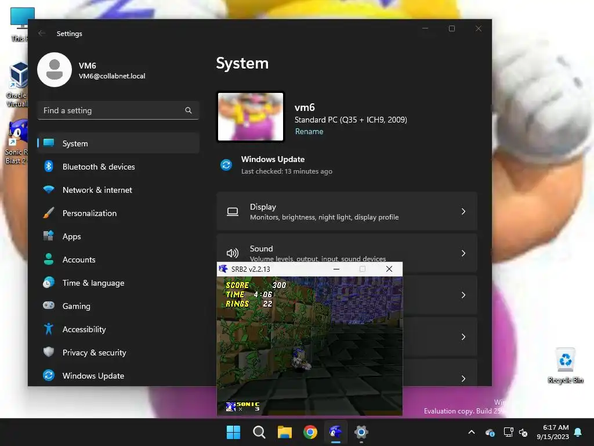Click the network tray icon
This screenshot has width=594, height=446.
click(x=508, y=432)
